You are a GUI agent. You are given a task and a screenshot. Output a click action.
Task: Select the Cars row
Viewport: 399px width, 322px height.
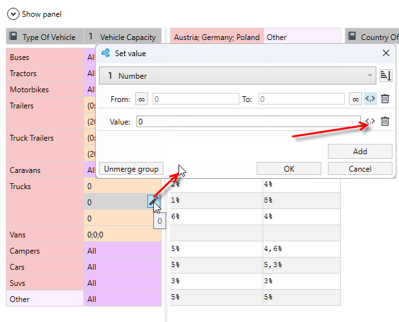(x=45, y=267)
